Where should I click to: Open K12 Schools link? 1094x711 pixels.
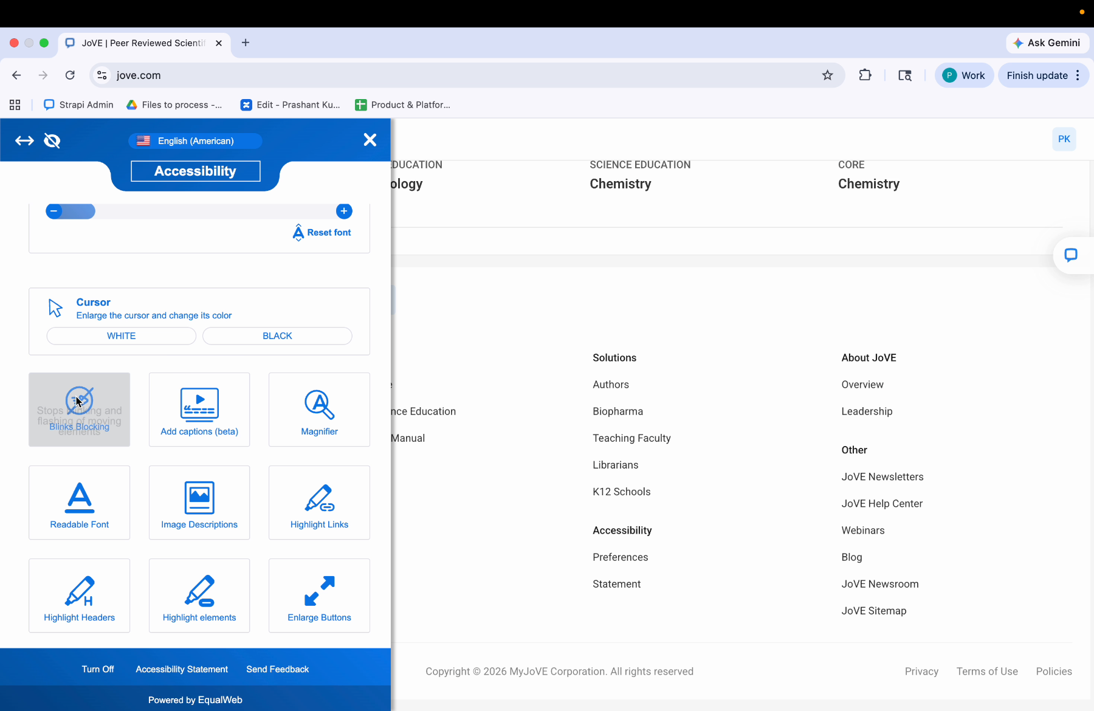click(x=622, y=492)
